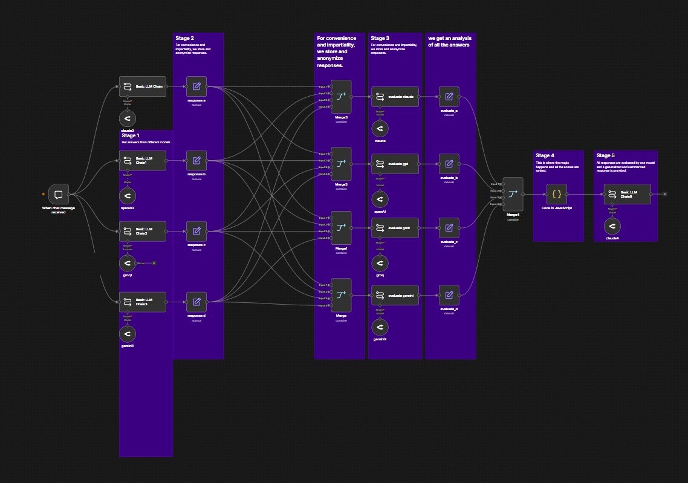The width and height of the screenshot is (688, 483).
Task: Open the evaluate_b edit node
Action: pos(449,164)
